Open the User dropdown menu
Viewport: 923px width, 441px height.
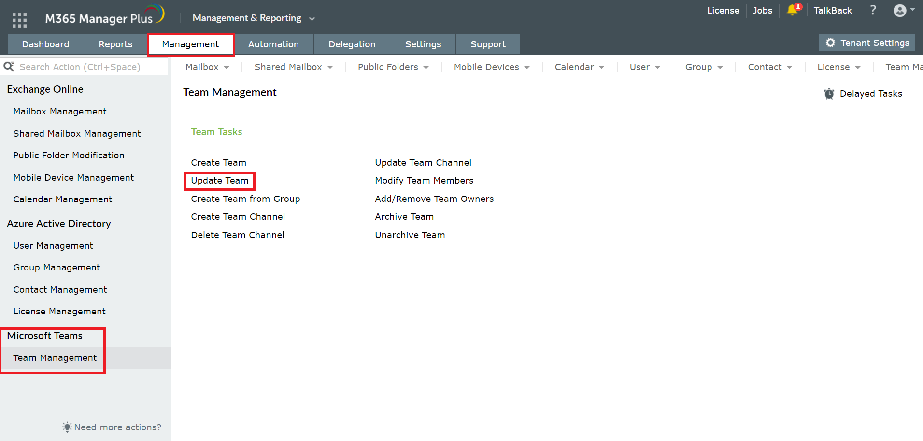645,67
